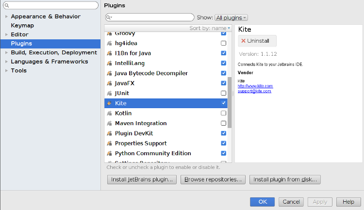The height and width of the screenshot is (210, 364).
Task: Click Install plugin from disk button
Action: tap(285, 179)
